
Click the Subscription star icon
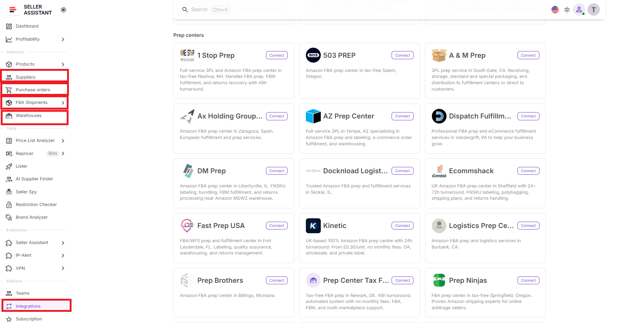[9, 319]
